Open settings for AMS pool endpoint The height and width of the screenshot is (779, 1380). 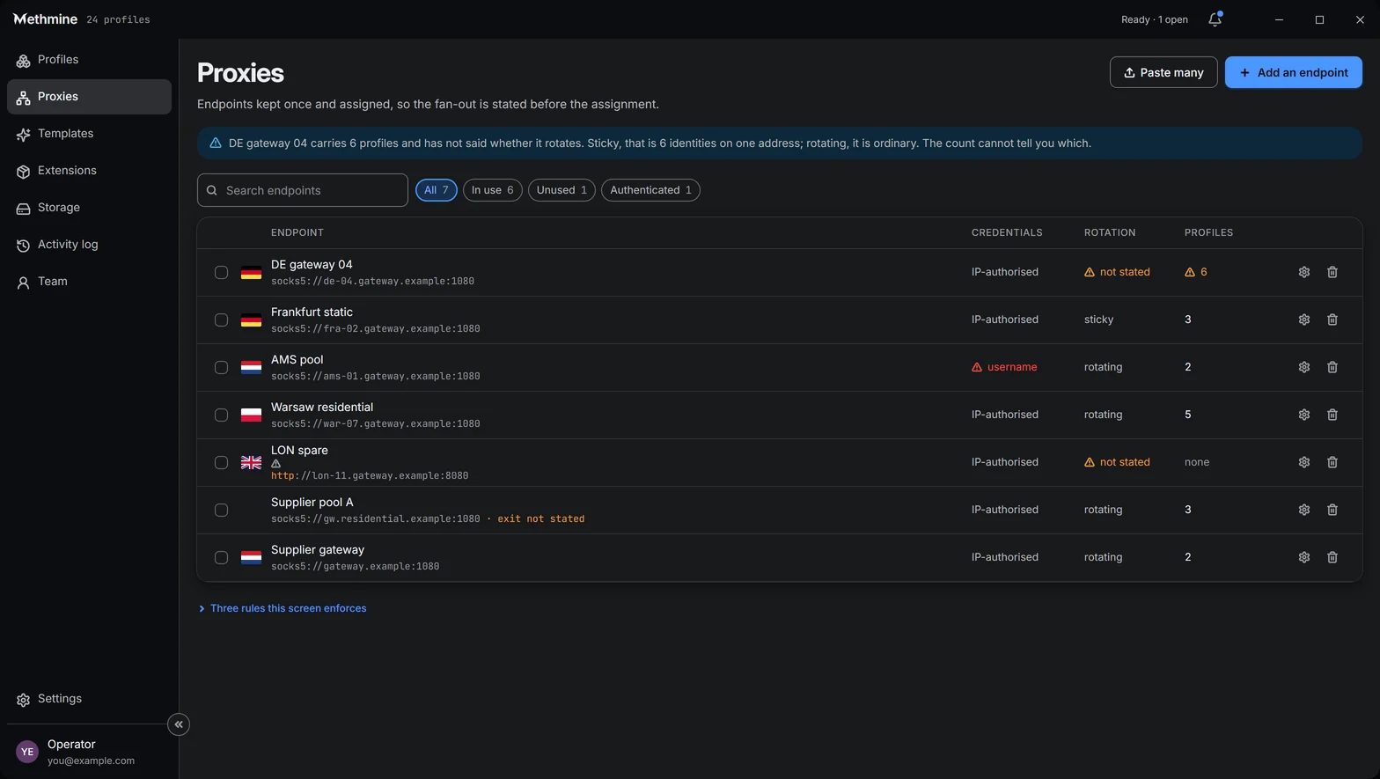pyautogui.click(x=1304, y=367)
